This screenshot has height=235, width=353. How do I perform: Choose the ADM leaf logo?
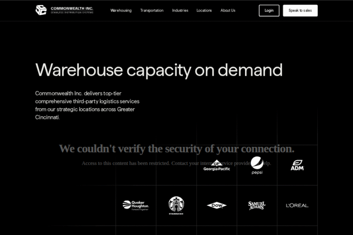pos(297,165)
